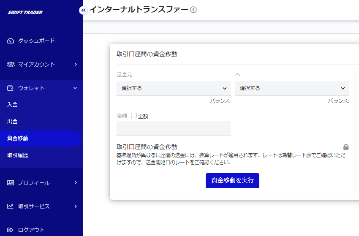Expand the マイアカウント submenu arrow
Screen dimensions: 359x236
point(75,65)
